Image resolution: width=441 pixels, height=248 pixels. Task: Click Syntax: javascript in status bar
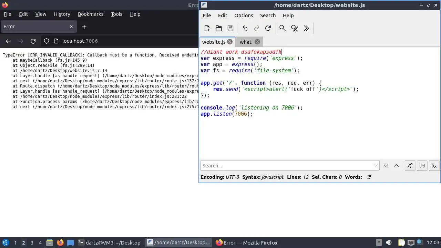click(263, 177)
